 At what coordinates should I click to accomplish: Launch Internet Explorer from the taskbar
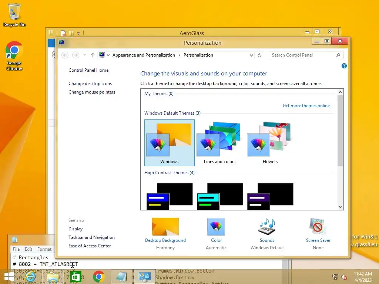31,277
